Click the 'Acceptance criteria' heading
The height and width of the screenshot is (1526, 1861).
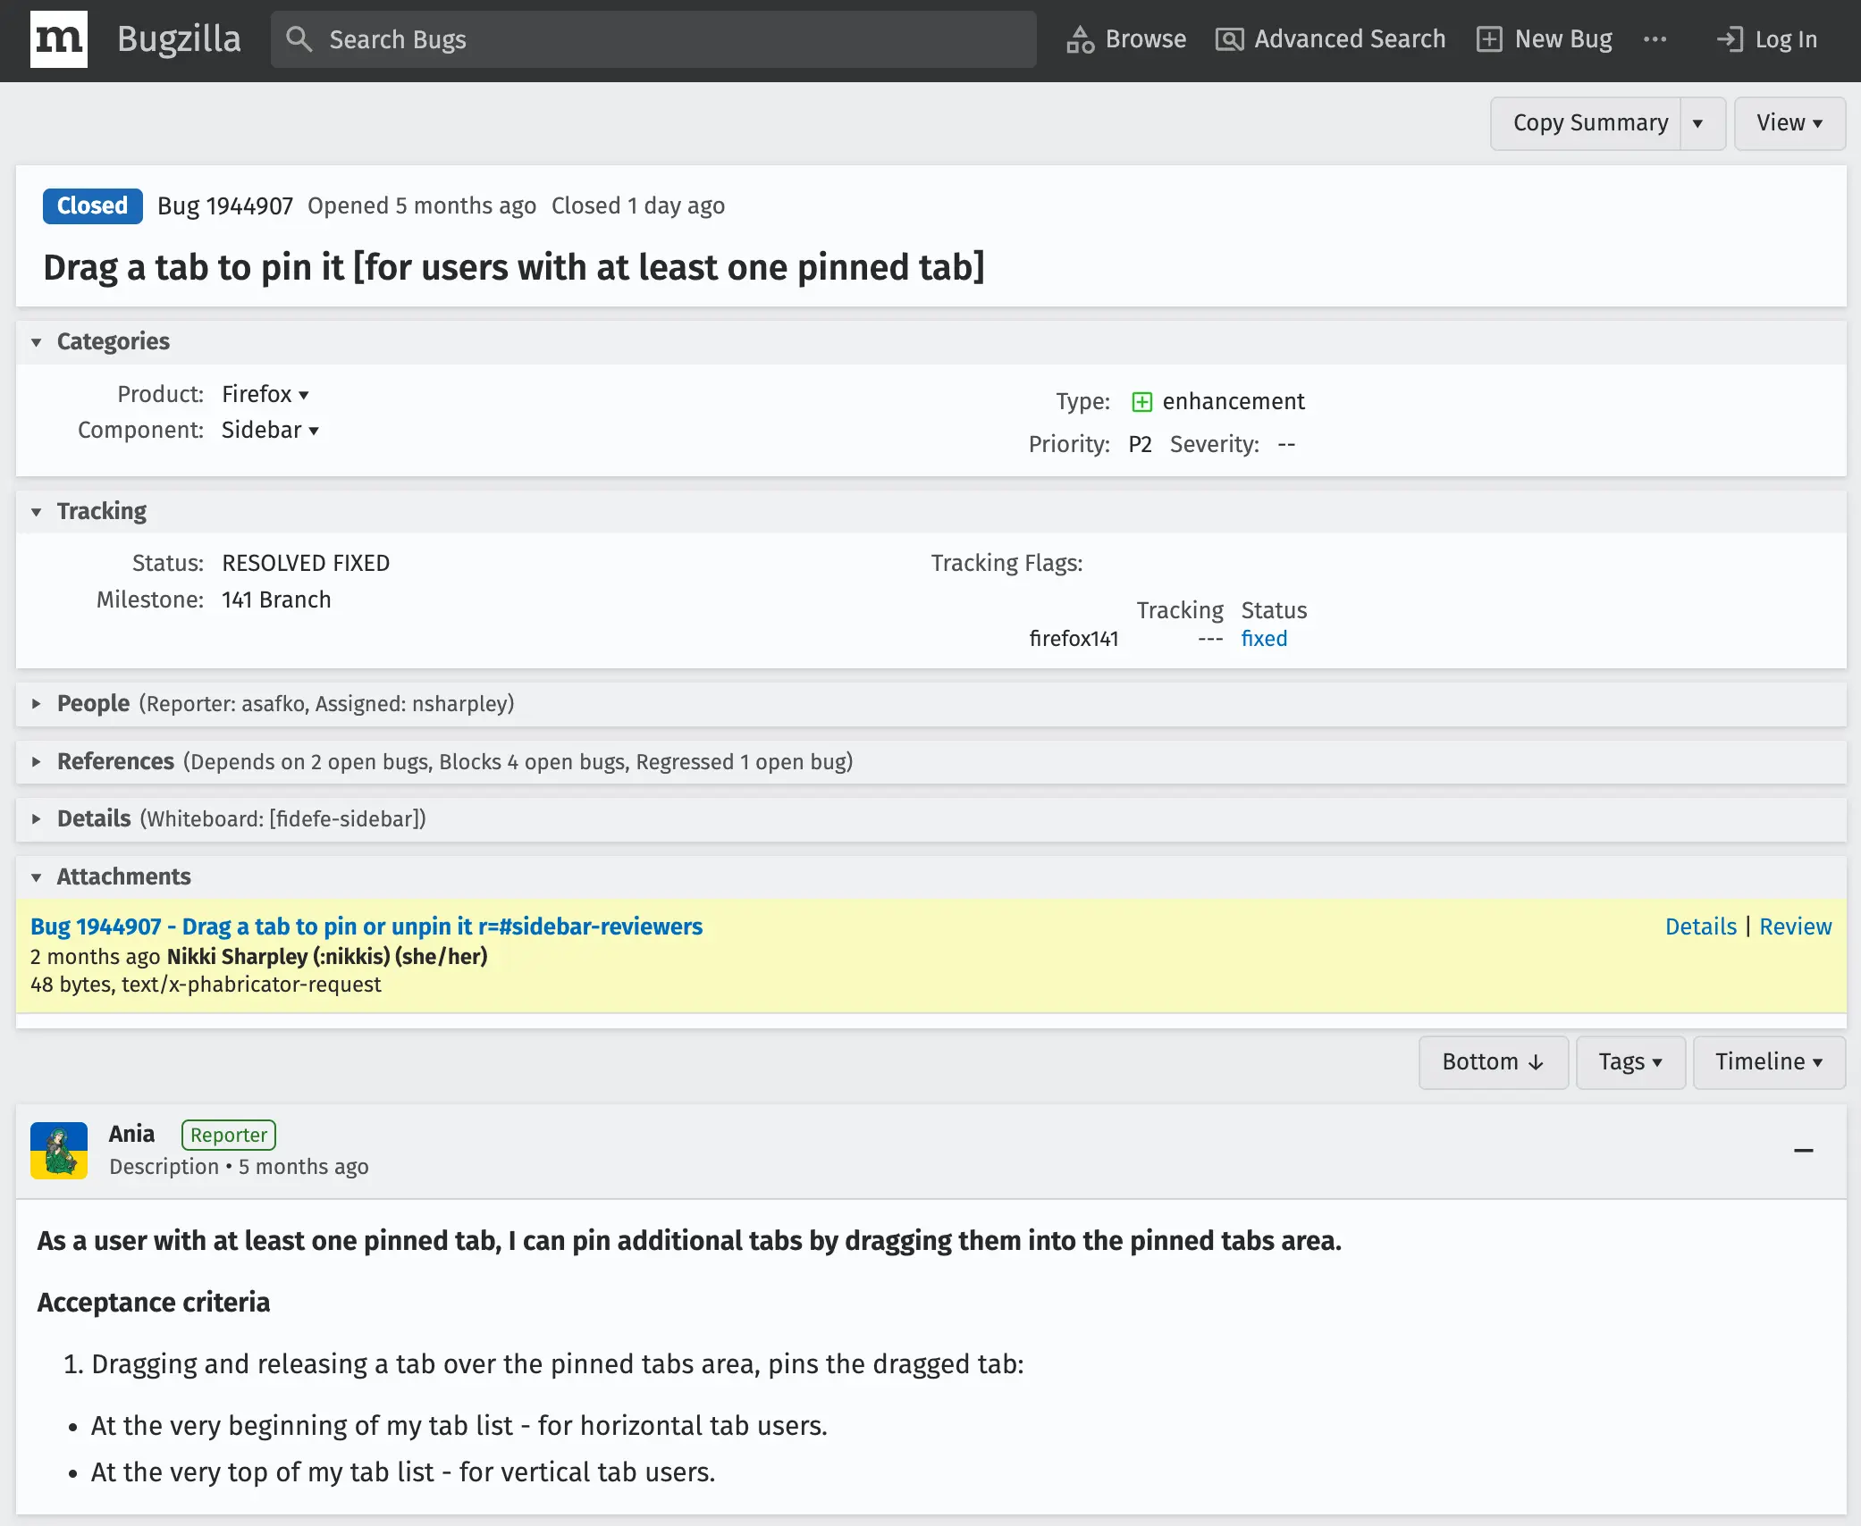pos(154,1303)
